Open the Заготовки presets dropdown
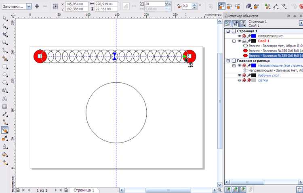Screen dimensions: 303x193 click(29, 6)
